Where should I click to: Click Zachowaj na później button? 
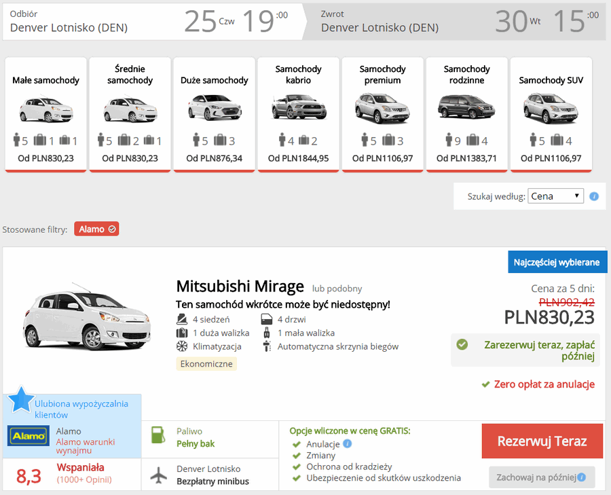[542, 477]
